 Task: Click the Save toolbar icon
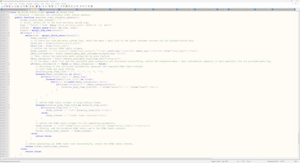[7, 6]
